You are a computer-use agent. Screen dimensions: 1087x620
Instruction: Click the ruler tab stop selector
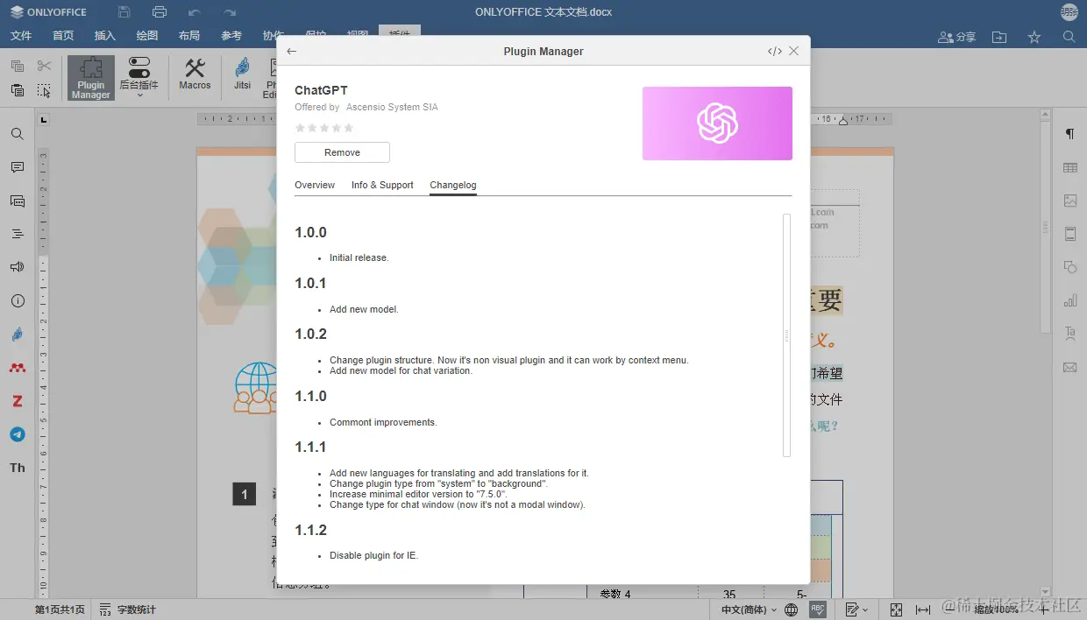tap(44, 119)
